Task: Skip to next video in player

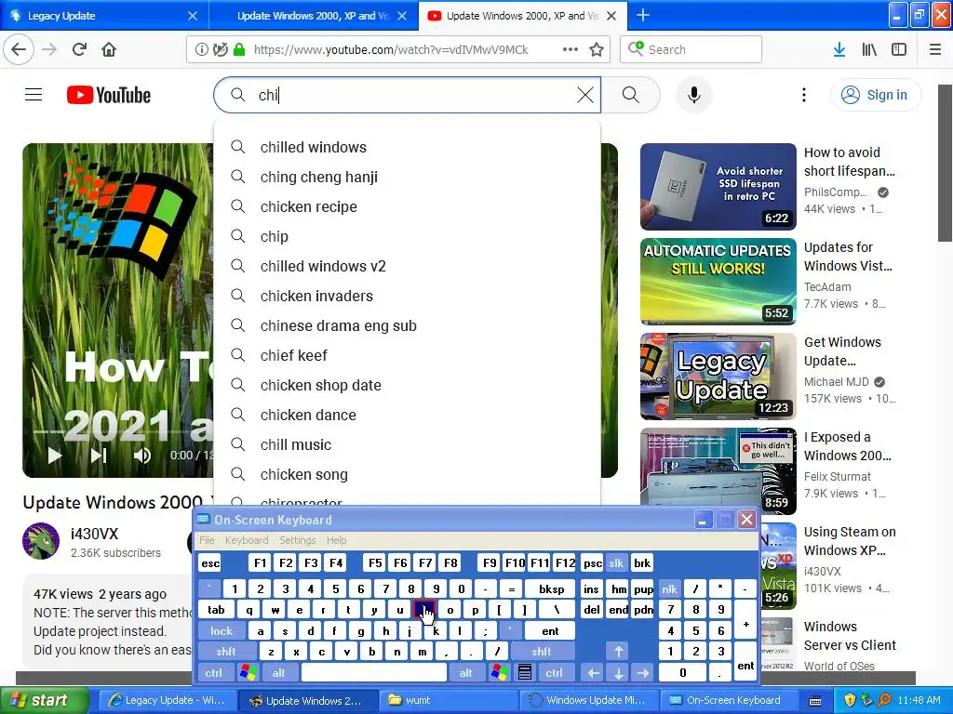Action: click(x=99, y=456)
